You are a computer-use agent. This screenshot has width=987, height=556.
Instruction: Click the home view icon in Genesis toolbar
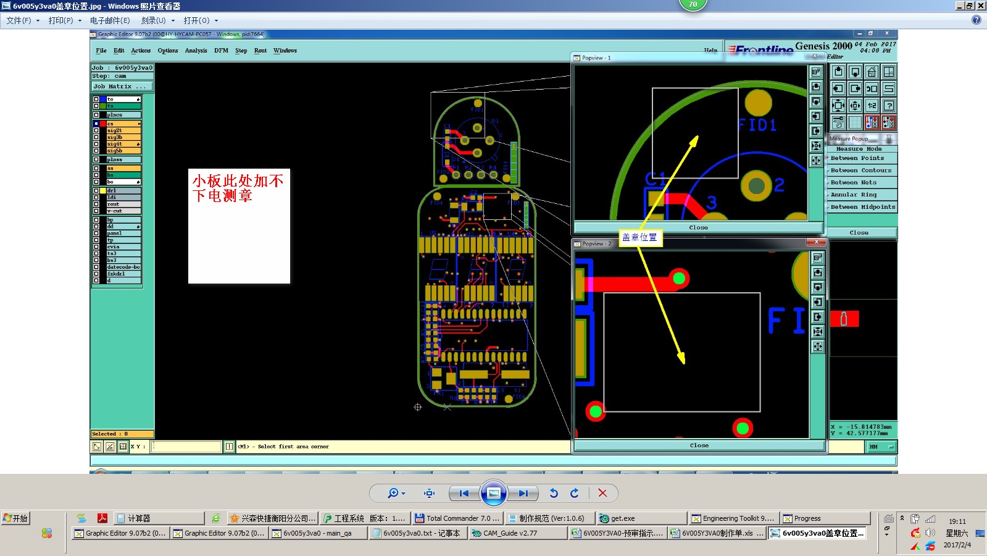(872, 72)
